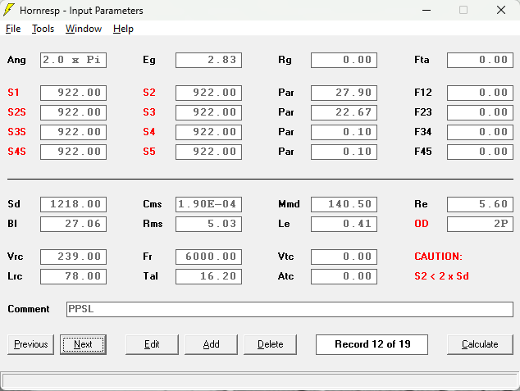520x391 pixels.
Task: Select the S2 area field
Action: pos(208,93)
